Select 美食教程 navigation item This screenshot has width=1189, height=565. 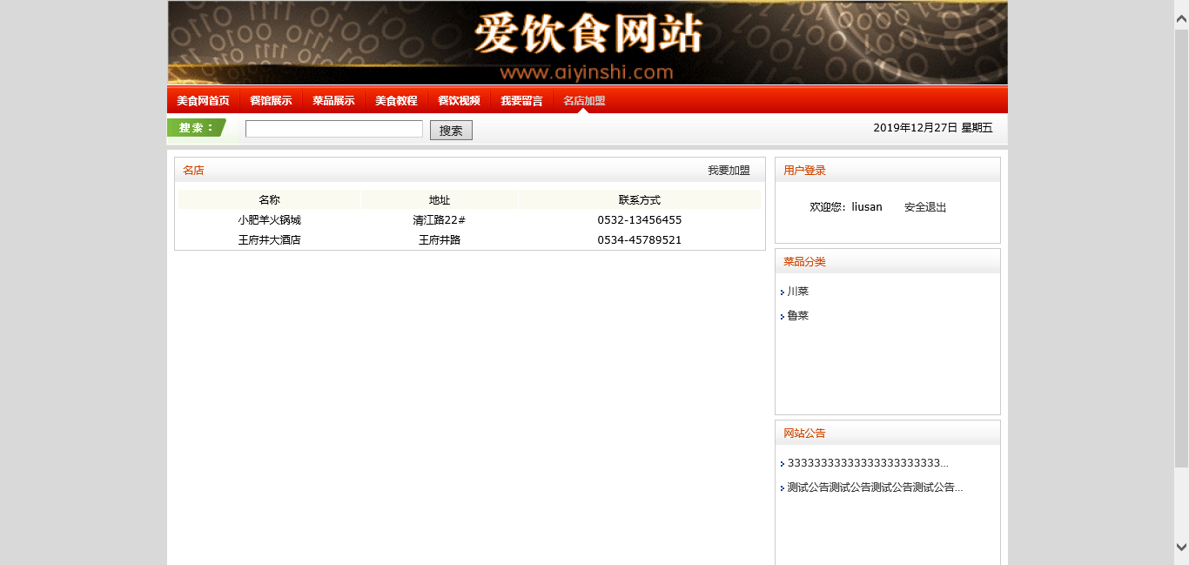pos(396,101)
